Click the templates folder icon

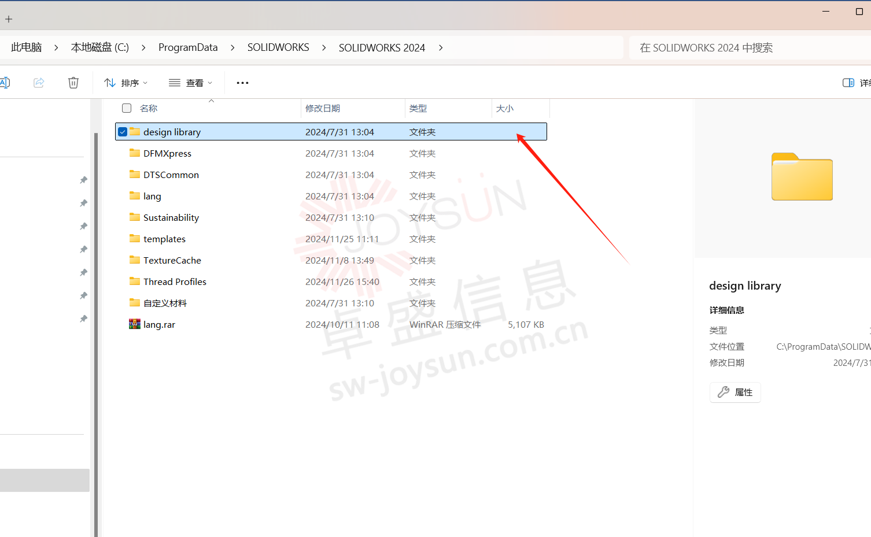click(135, 238)
